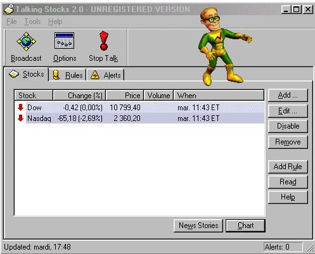Click the red down arrow beside Dow
Image resolution: width=315 pixels, height=254 pixels.
coord(20,107)
